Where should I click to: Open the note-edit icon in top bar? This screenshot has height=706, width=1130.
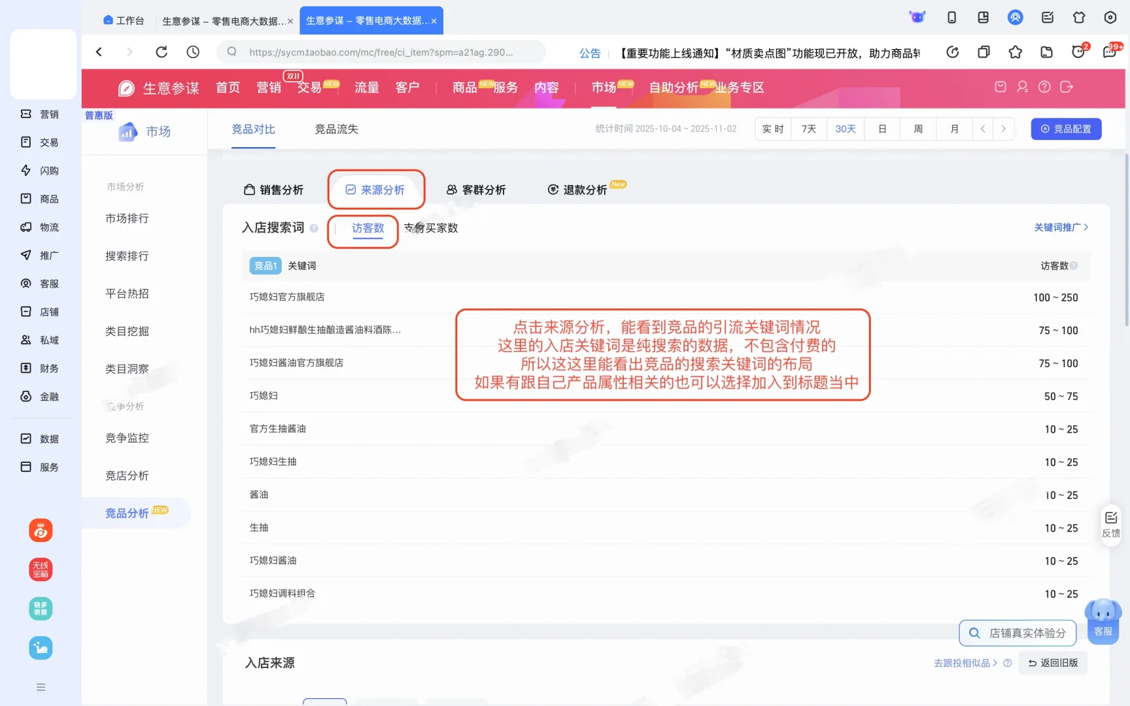point(1048,18)
